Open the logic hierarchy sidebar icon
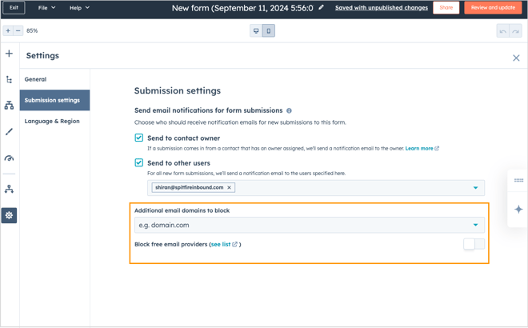Screen dimensions: 528x328 tap(9, 105)
